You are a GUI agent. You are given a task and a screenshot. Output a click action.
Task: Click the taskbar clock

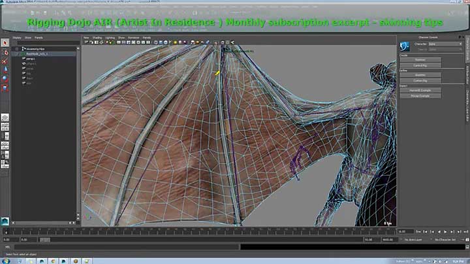(x=459, y=261)
